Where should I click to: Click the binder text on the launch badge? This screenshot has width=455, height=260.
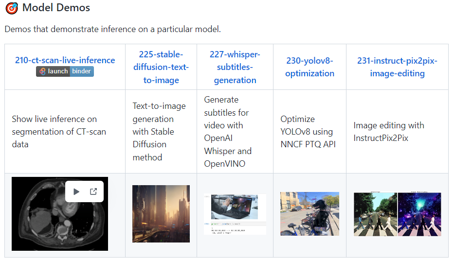tap(81, 71)
